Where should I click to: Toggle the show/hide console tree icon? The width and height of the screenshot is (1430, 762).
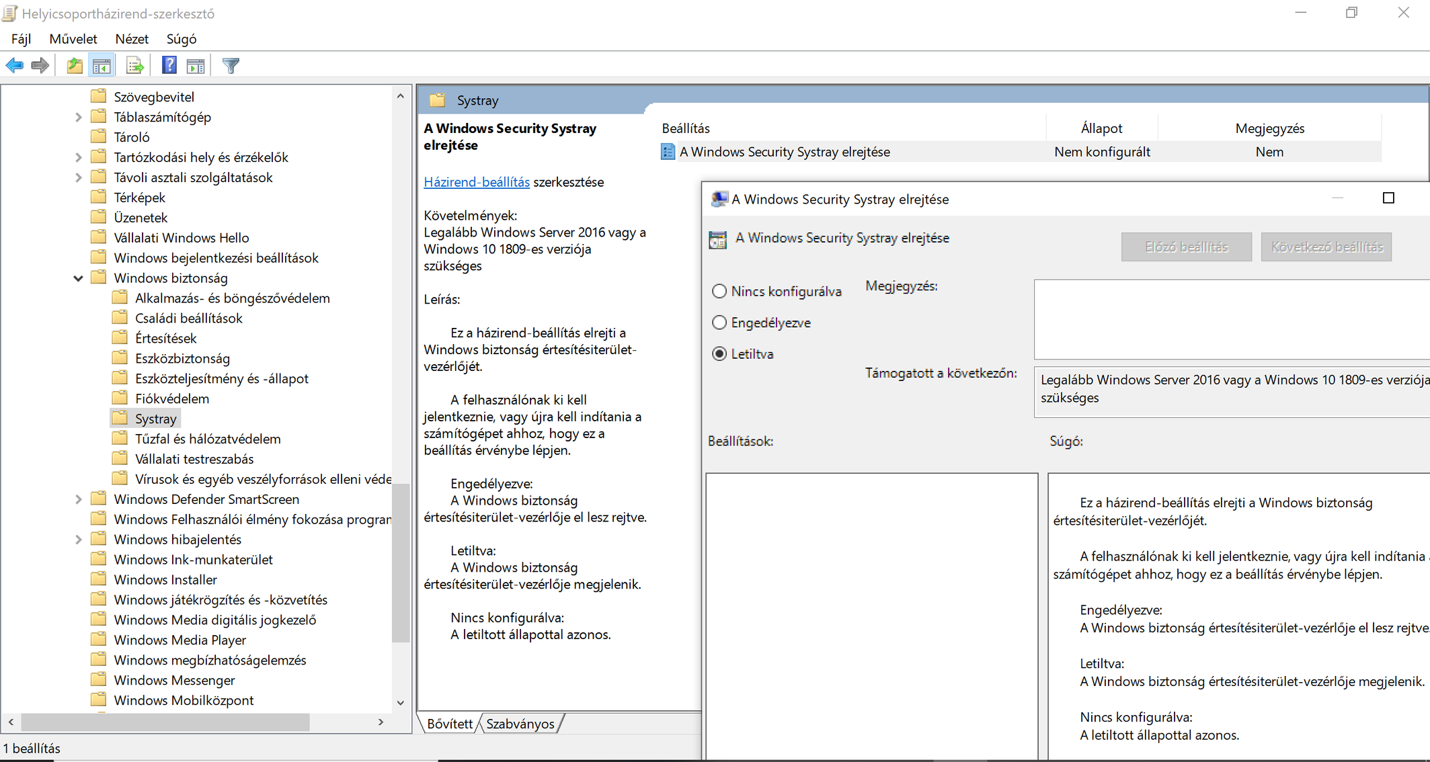(x=102, y=66)
